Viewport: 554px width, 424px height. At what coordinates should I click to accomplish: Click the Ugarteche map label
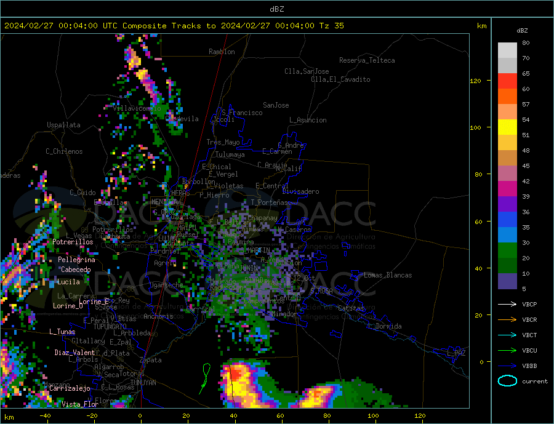click(x=166, y=285)
